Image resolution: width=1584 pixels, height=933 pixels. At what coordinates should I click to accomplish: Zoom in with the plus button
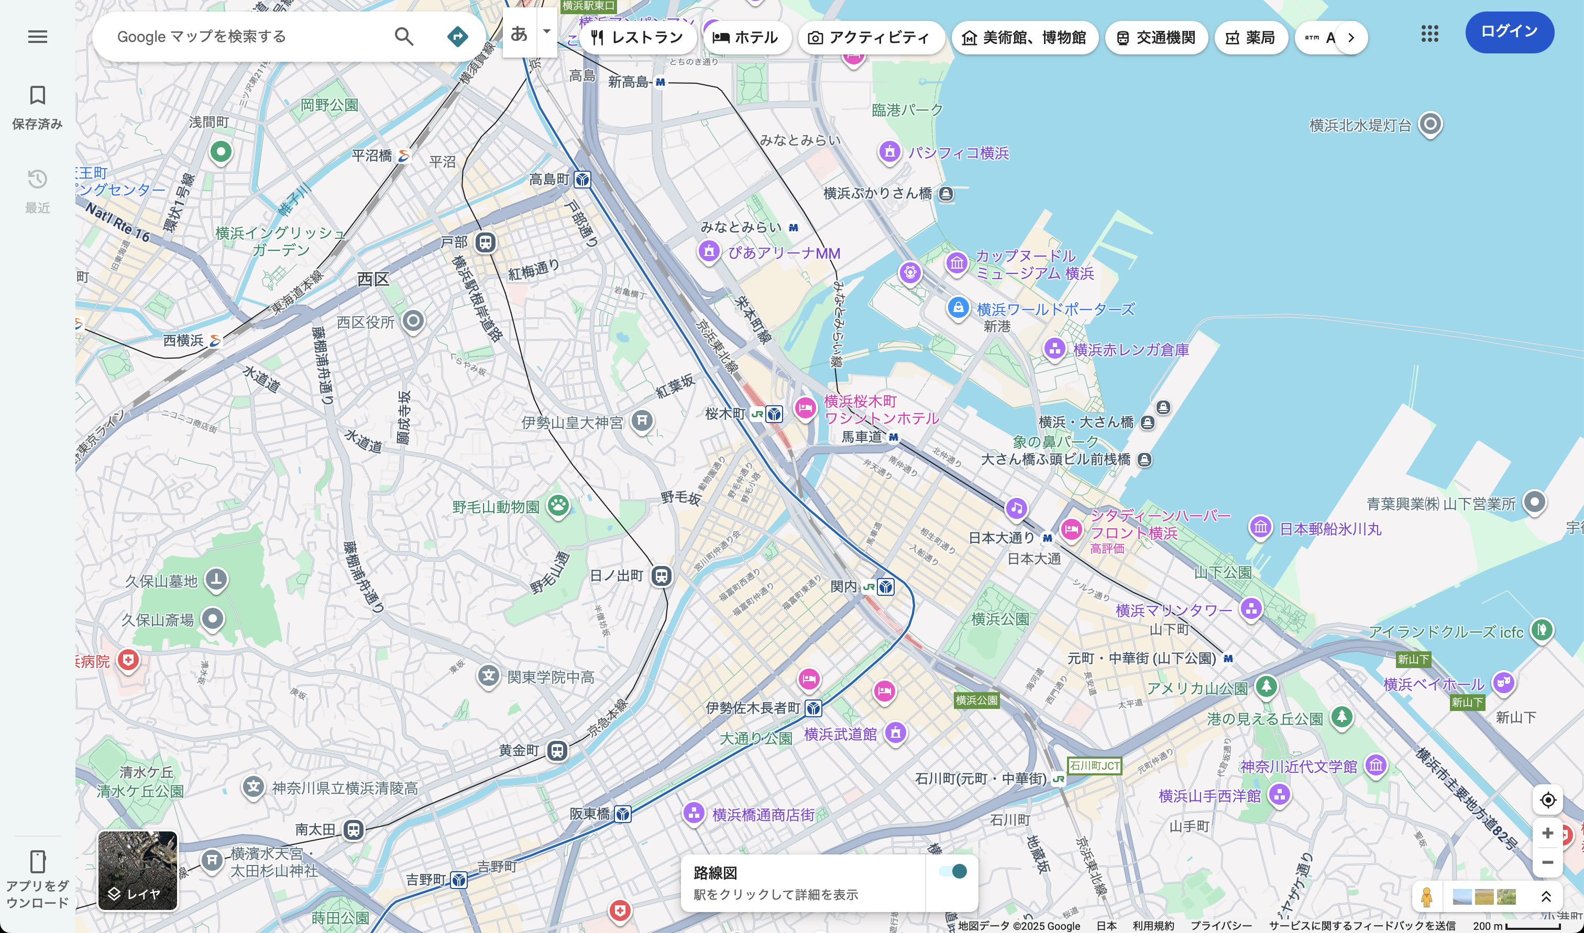click(x=1547, y=833)
